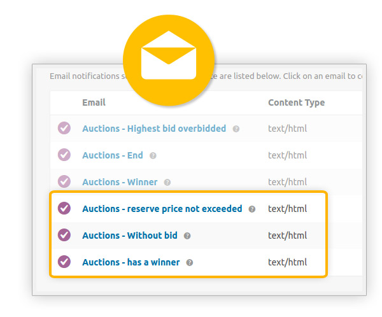This screenshot has width=382, height=317.
Task: Toggle checkmark for reserve price not exceeded
Action: pos(64,209)
